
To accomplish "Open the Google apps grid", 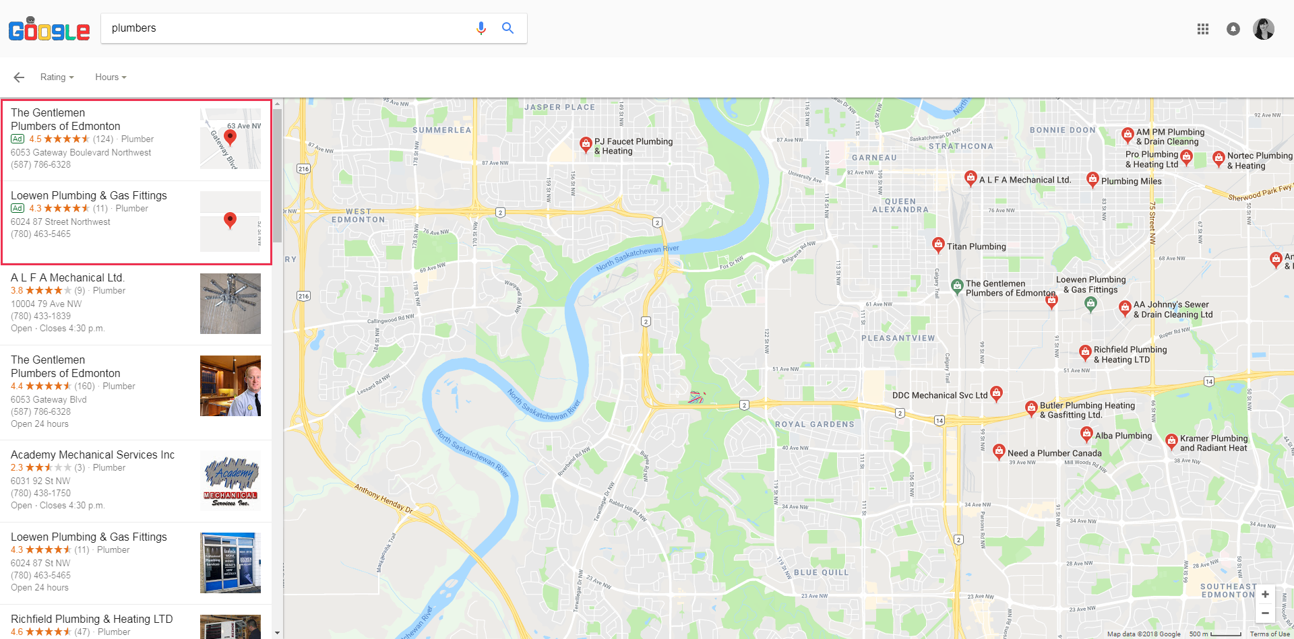I will (x=1203, y=29).
